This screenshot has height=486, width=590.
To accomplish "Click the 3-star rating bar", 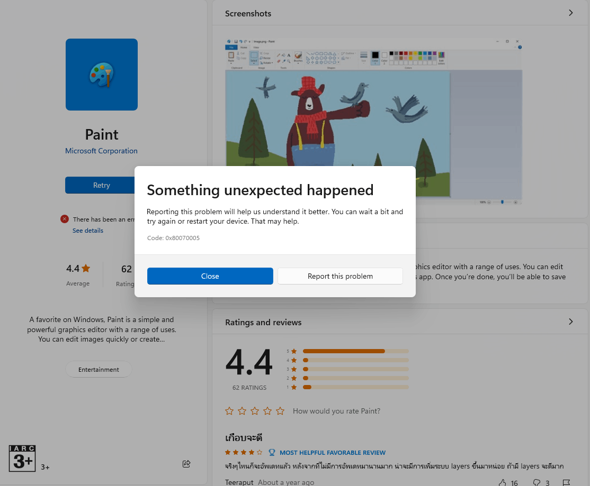I will tap(355, 369).
